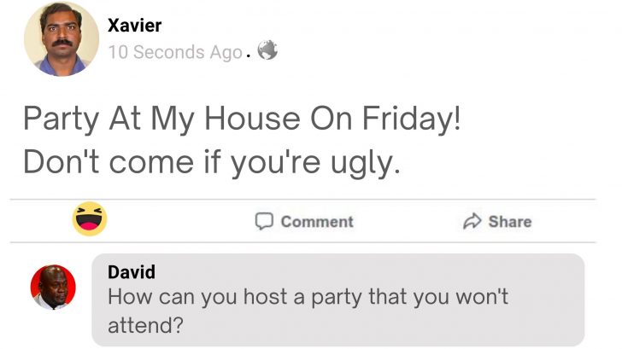Visit David's profile from comment name
Viewport: 622px width, 349px height.
click(132, 272)
